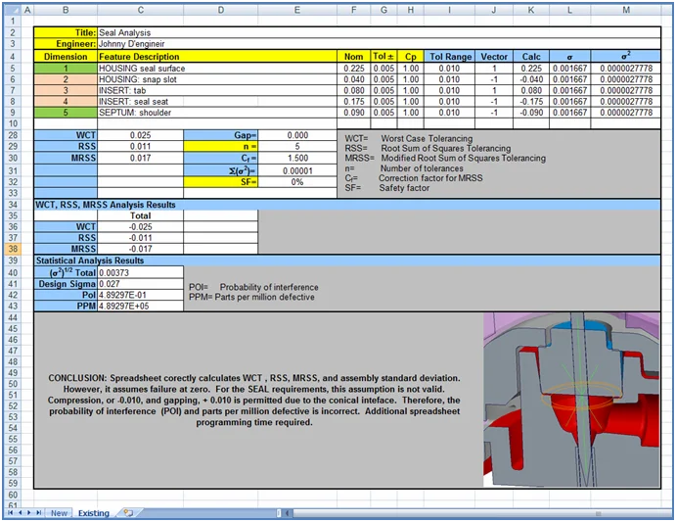Select the Existing sheet tab

click(94, 513)
